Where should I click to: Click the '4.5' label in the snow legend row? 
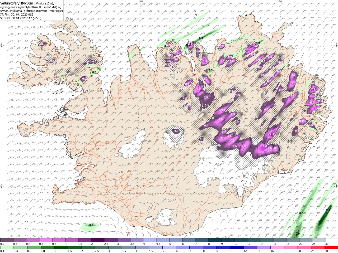point(158,244)
